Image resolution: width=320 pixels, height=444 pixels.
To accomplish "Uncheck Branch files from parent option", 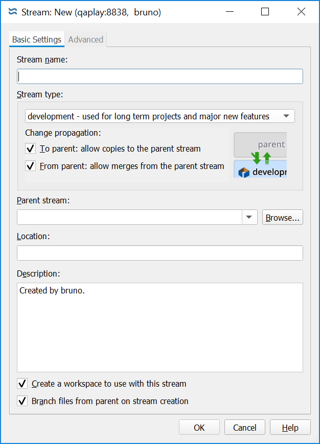I will pos(22,401).
